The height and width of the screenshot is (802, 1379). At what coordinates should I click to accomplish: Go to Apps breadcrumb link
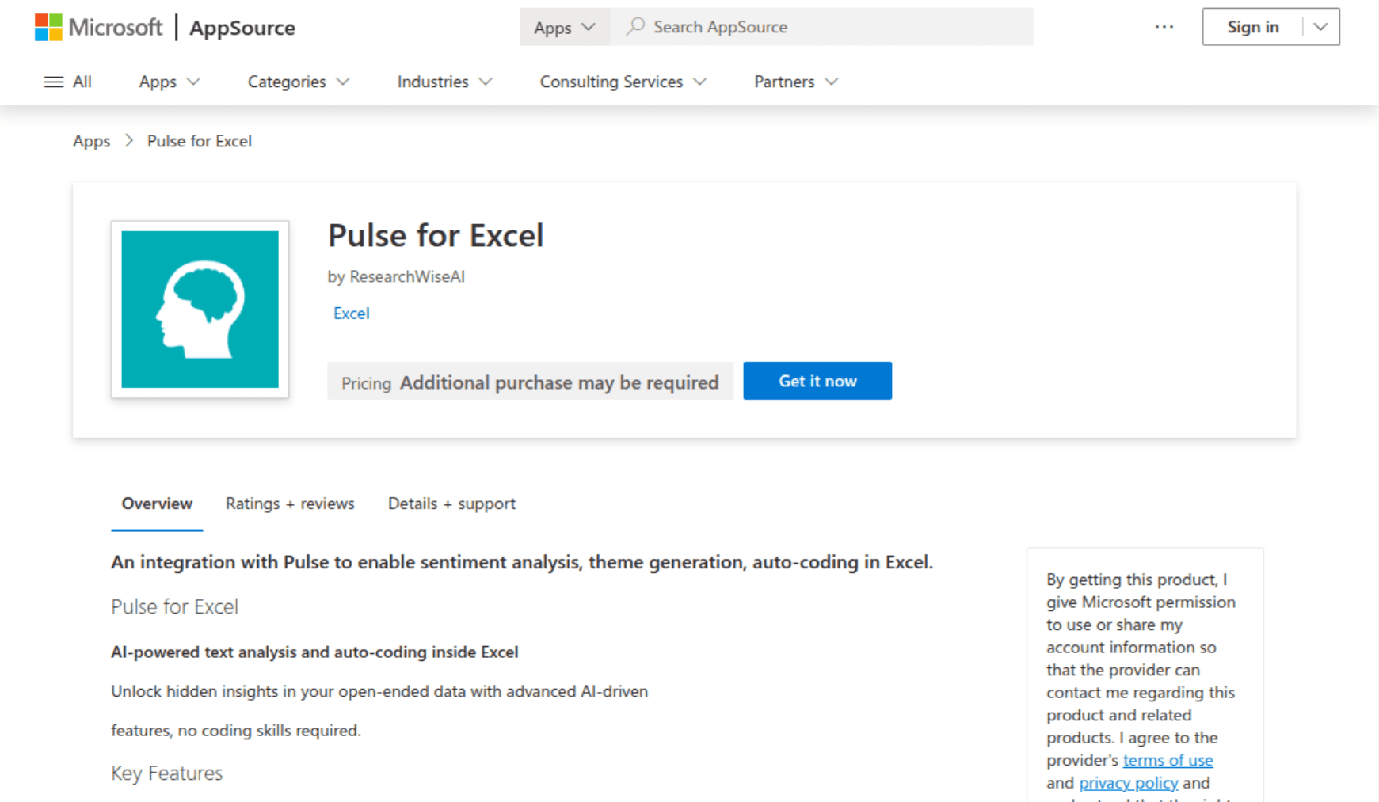tap(91, 141)
